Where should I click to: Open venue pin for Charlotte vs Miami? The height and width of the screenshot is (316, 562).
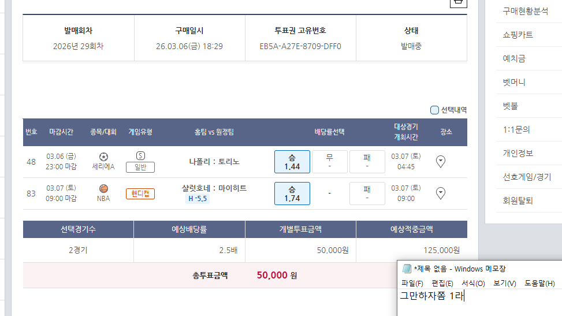441,193
